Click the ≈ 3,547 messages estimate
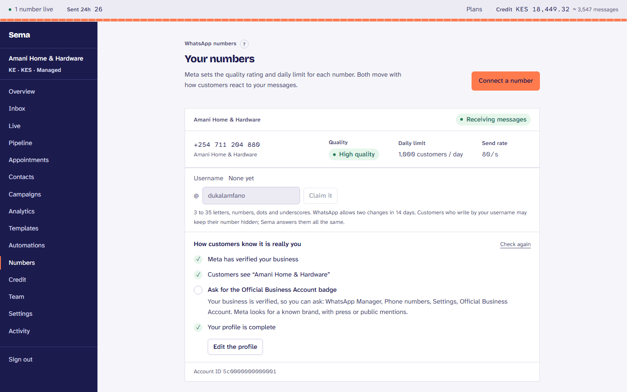 point(595,10)
